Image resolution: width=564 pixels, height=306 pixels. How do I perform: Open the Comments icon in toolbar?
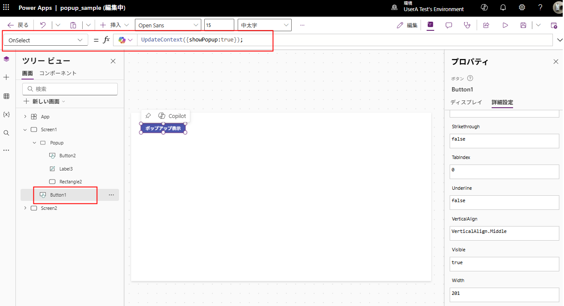point(449,25)
